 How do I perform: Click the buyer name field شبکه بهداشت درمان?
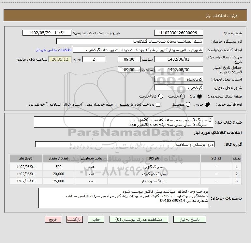130,41
